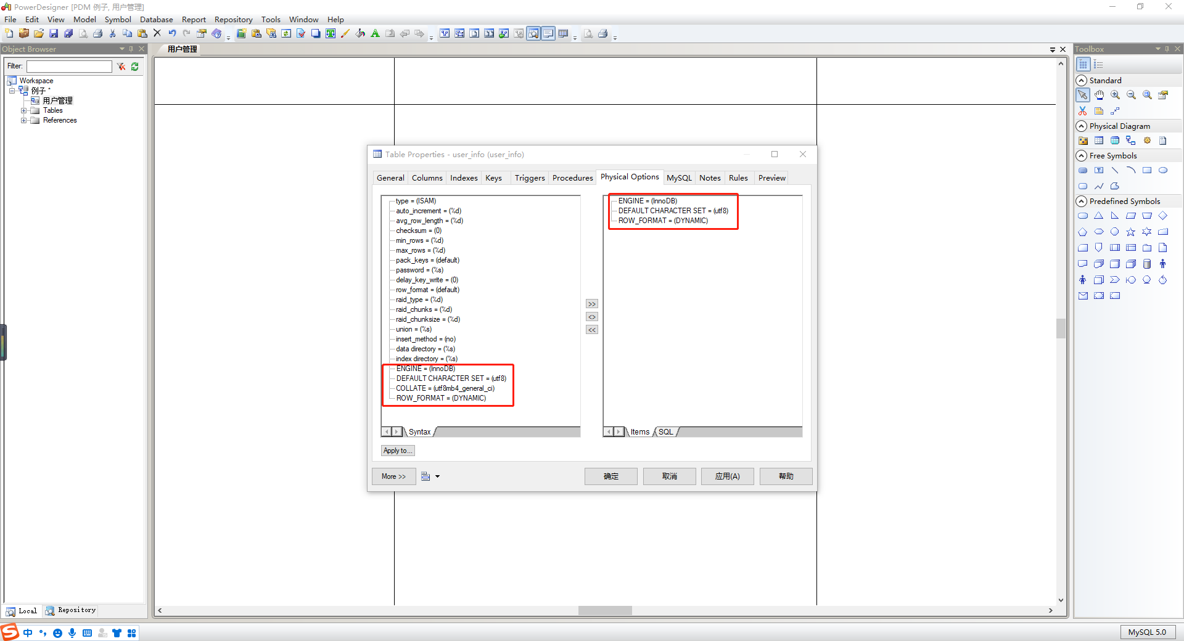Click the refresh icon in the Object Browser
1184x641 pixels.
tap(134, 67)
